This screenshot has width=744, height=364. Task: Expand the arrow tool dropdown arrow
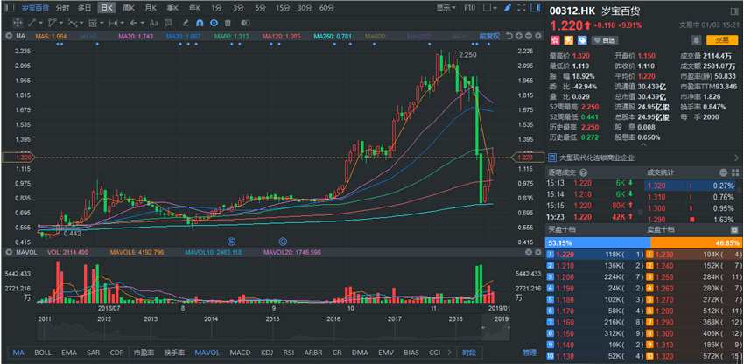(x=143, y=23)
